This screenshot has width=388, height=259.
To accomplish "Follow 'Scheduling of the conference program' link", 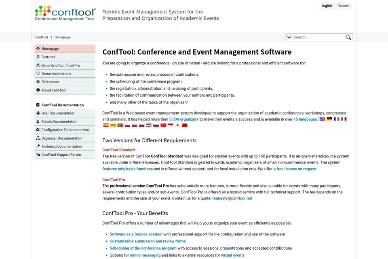I will 143,248.
